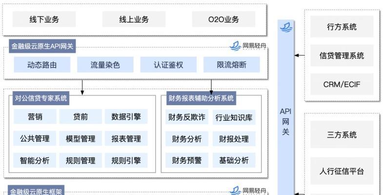Screen dimensions: 385x195
Task: Pick the 数据引擎 module
Action: 126,117
